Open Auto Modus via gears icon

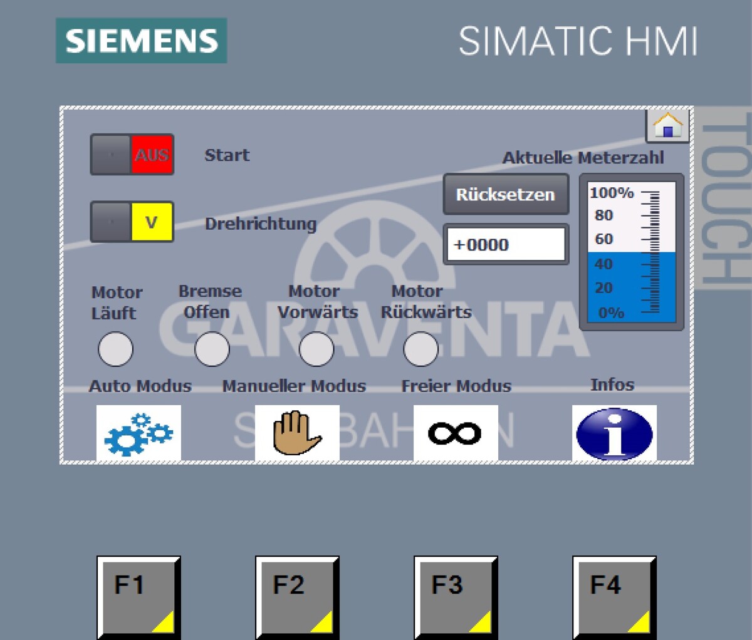(x=138, y=433)
